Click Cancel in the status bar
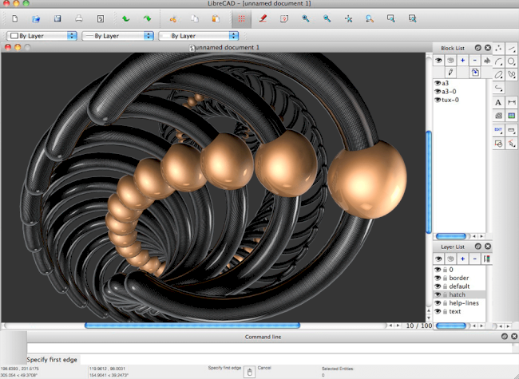Viewport: 519px width, 379px height. point(264,368)
